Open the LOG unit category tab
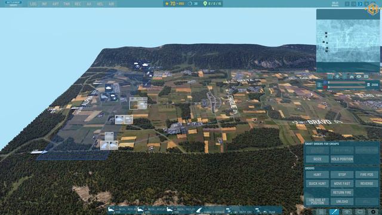Screen dimensions: 382x215 point(33,4)
